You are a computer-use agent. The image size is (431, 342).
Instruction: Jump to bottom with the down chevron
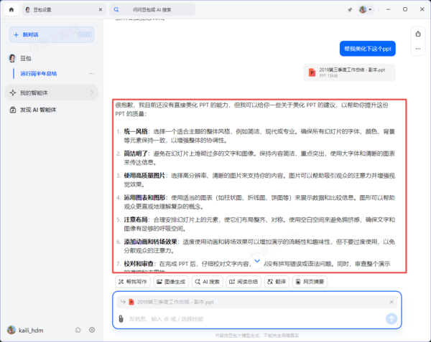pyautogui.click(x=257, y=261)
